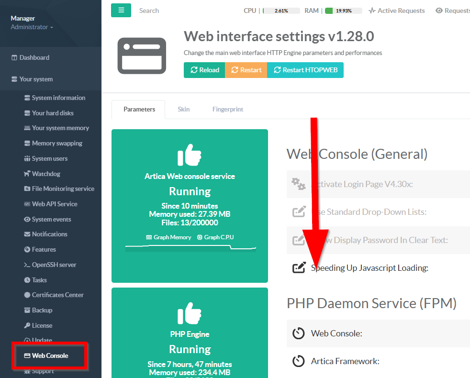This screenshot has width=470, height=378.
Task: Select the Parameters tab
Action: click(x=139, y=109)
